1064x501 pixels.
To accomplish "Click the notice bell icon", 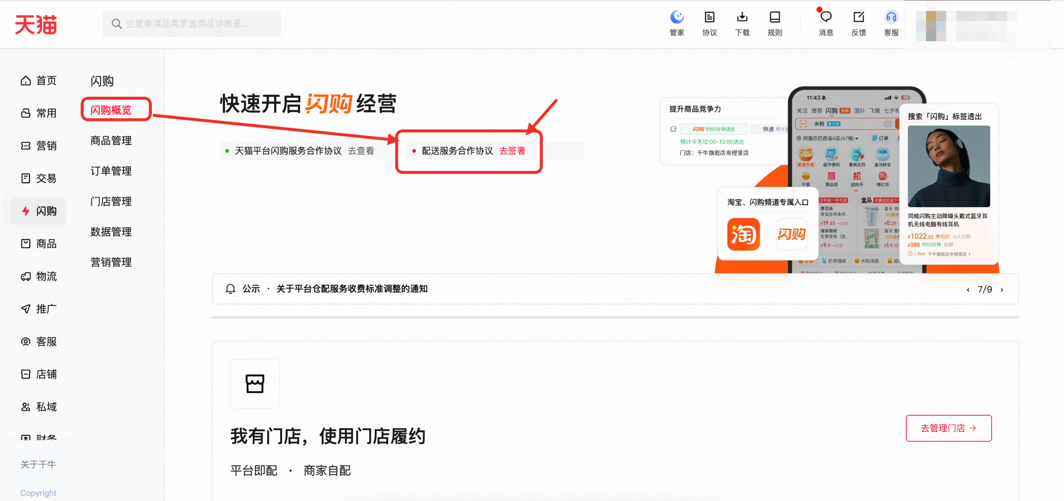I will 230,289.
